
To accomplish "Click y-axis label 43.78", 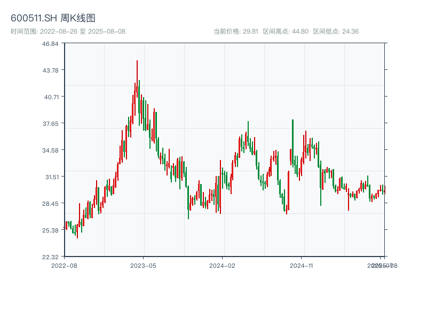I will pos(50,70).
